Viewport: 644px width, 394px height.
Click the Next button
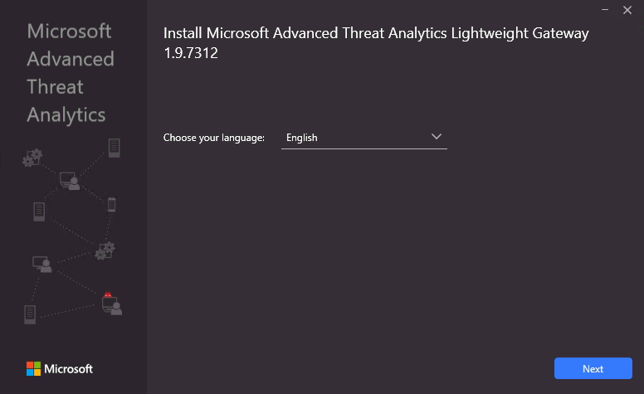(593, 368)
